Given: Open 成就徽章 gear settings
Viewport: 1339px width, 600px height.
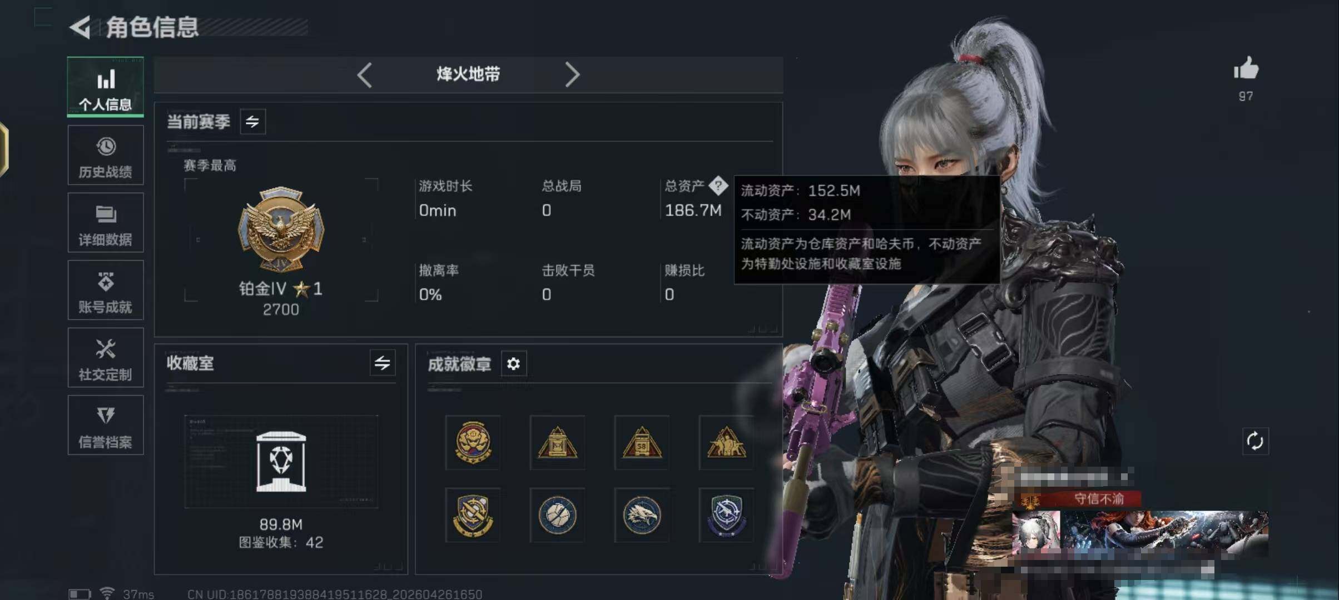Looking at the screenshot, I should coord(513,363).
